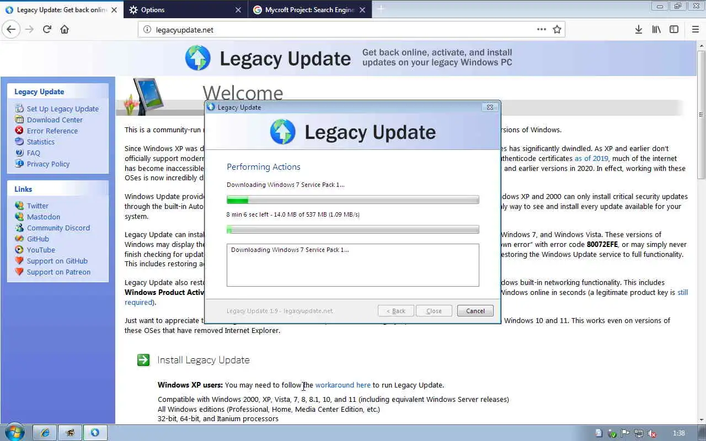This screenshot has height=441, width=706.
Task: Go to Download Center
Action: [55, 120]
